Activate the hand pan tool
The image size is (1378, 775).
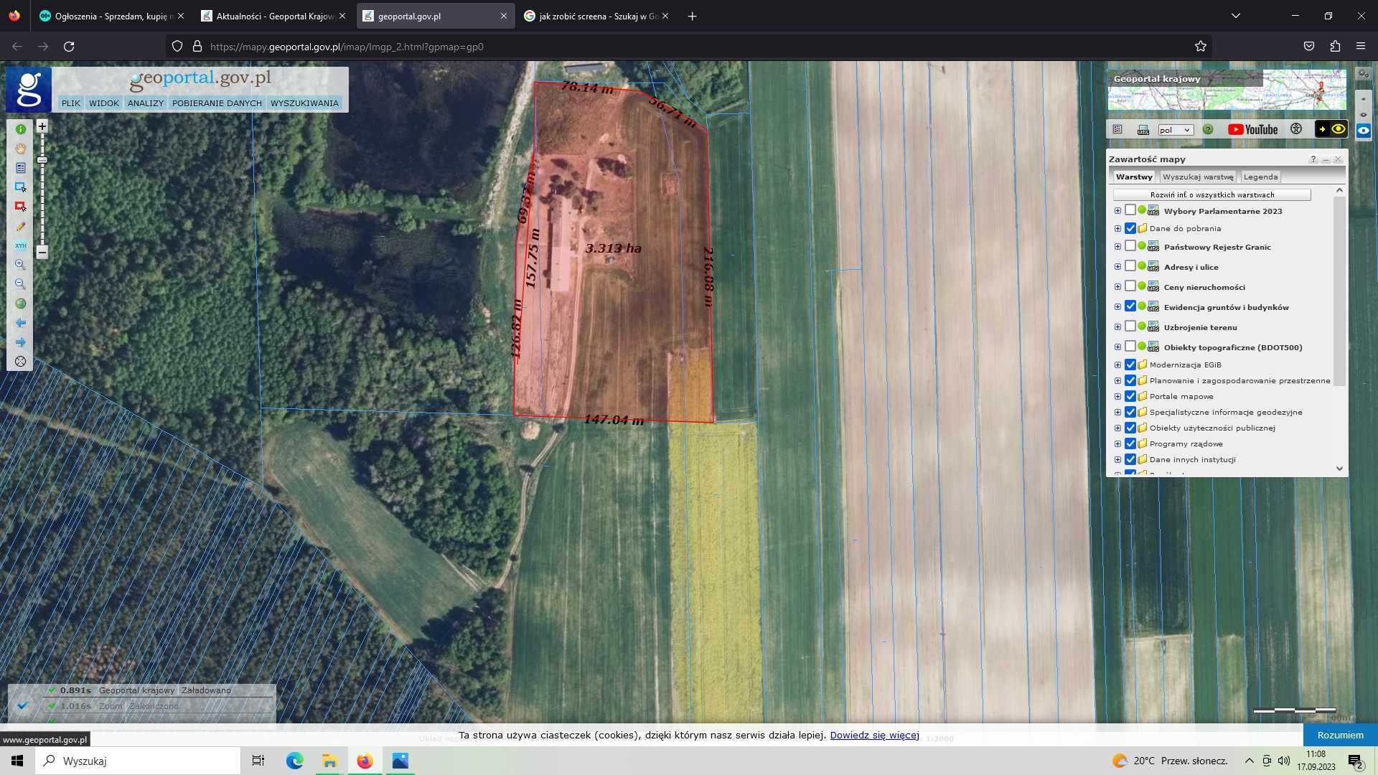21,149
